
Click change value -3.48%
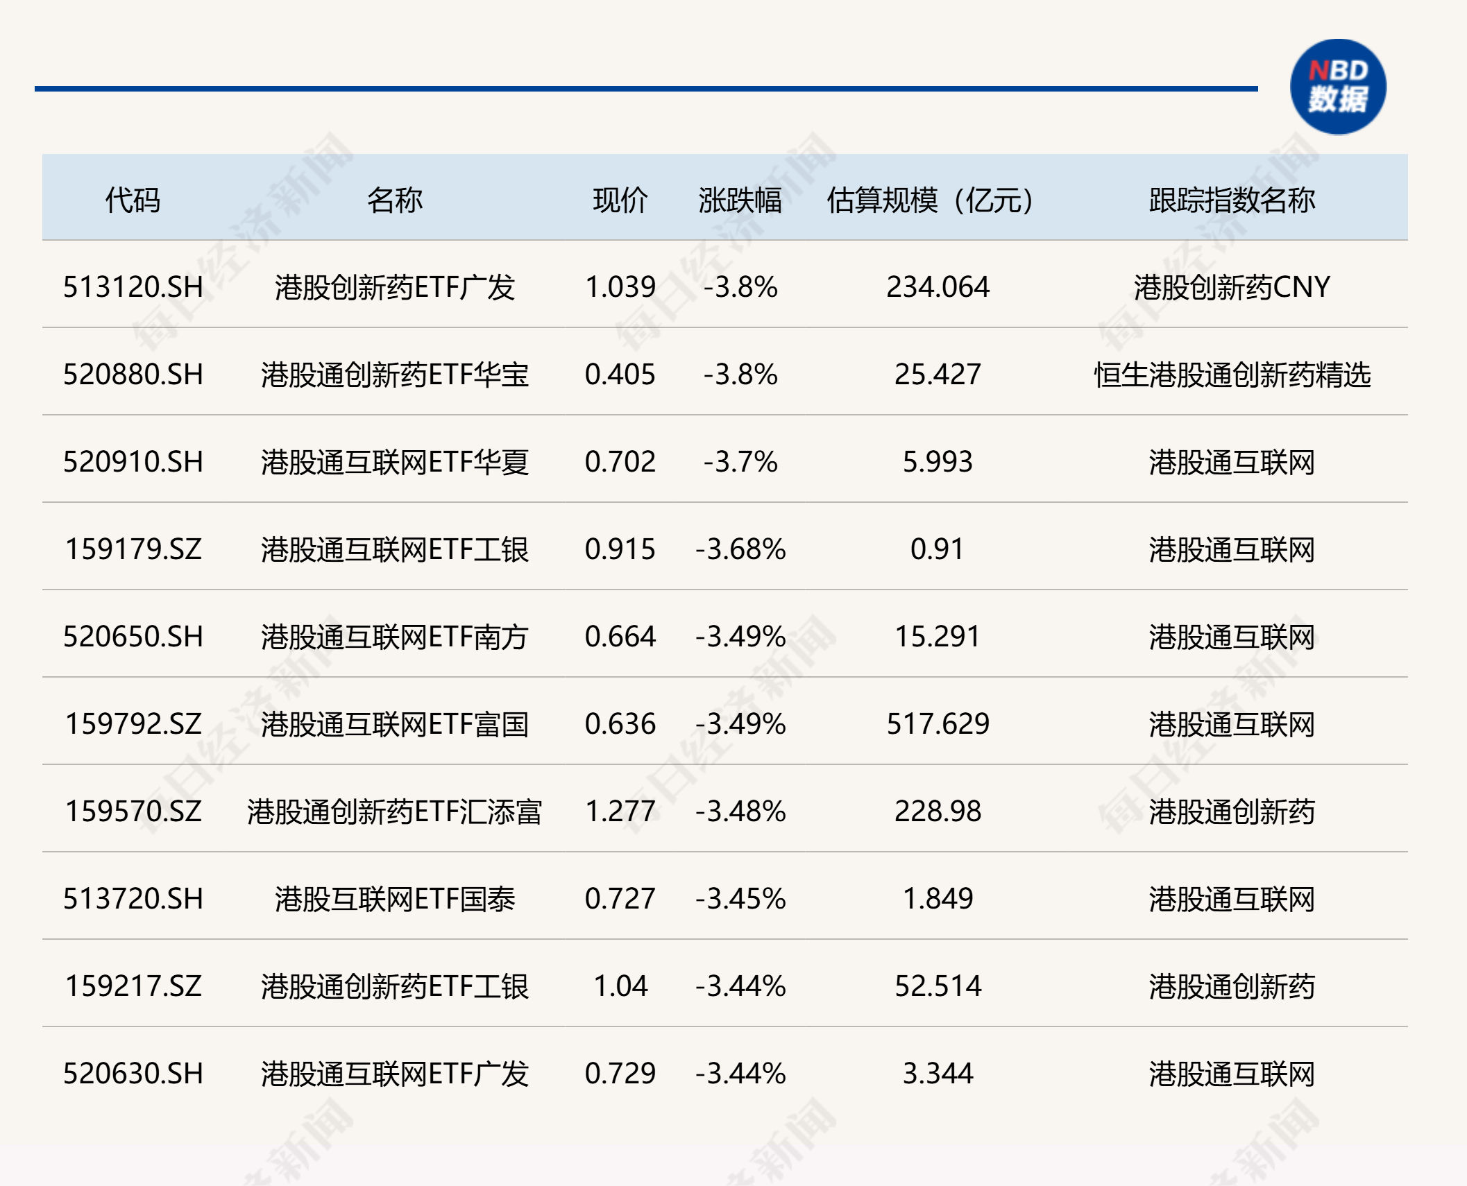click(x=740, y=811)
